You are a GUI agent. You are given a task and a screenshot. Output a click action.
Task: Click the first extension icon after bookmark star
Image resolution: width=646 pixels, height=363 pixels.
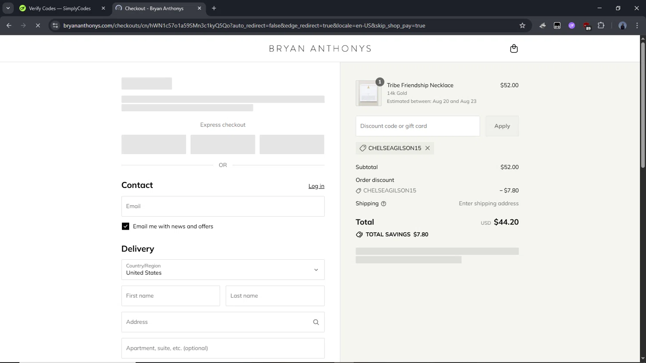[x=543, y=25]
